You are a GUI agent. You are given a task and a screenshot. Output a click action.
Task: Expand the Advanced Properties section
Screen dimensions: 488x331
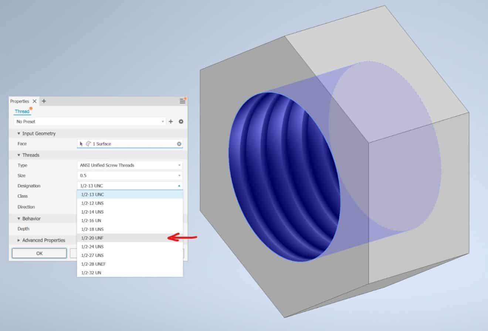[x=19, y=240]
